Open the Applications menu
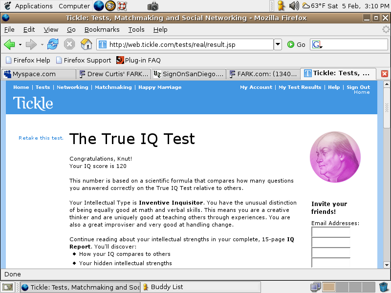This screenshot has width=391, height=293. 34,6
